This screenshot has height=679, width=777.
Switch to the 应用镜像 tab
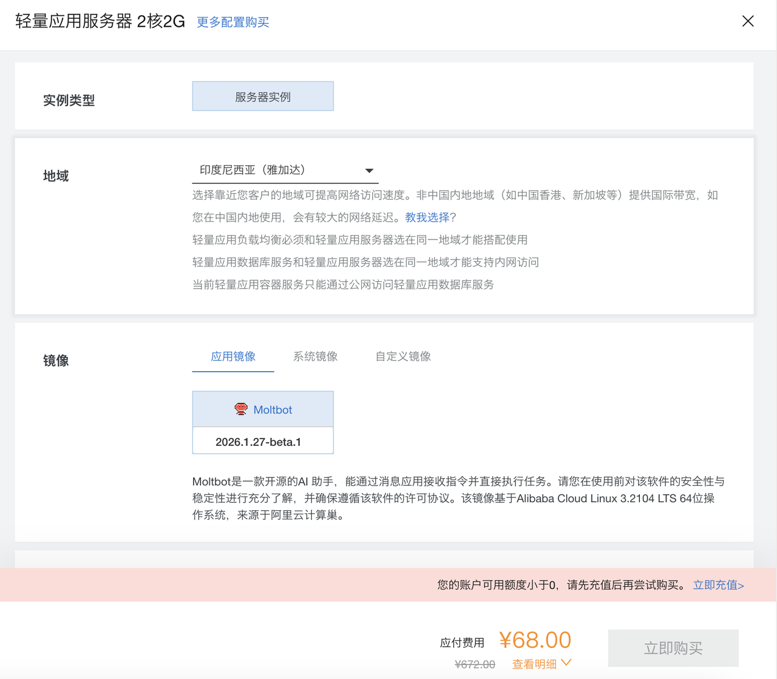click(233, 357)
